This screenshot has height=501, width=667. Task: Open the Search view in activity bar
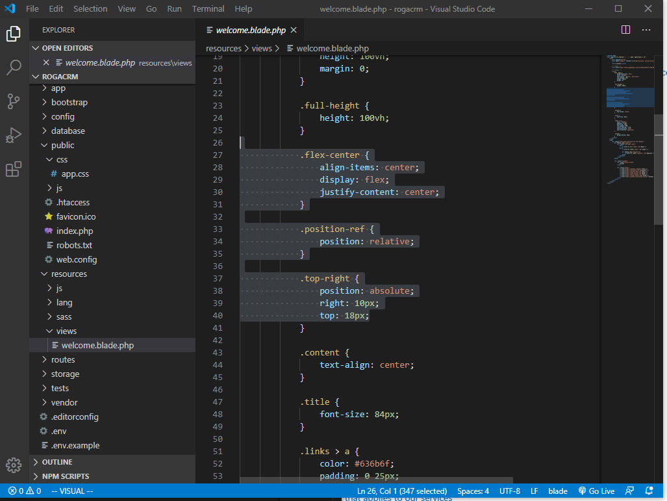(14, 67)
